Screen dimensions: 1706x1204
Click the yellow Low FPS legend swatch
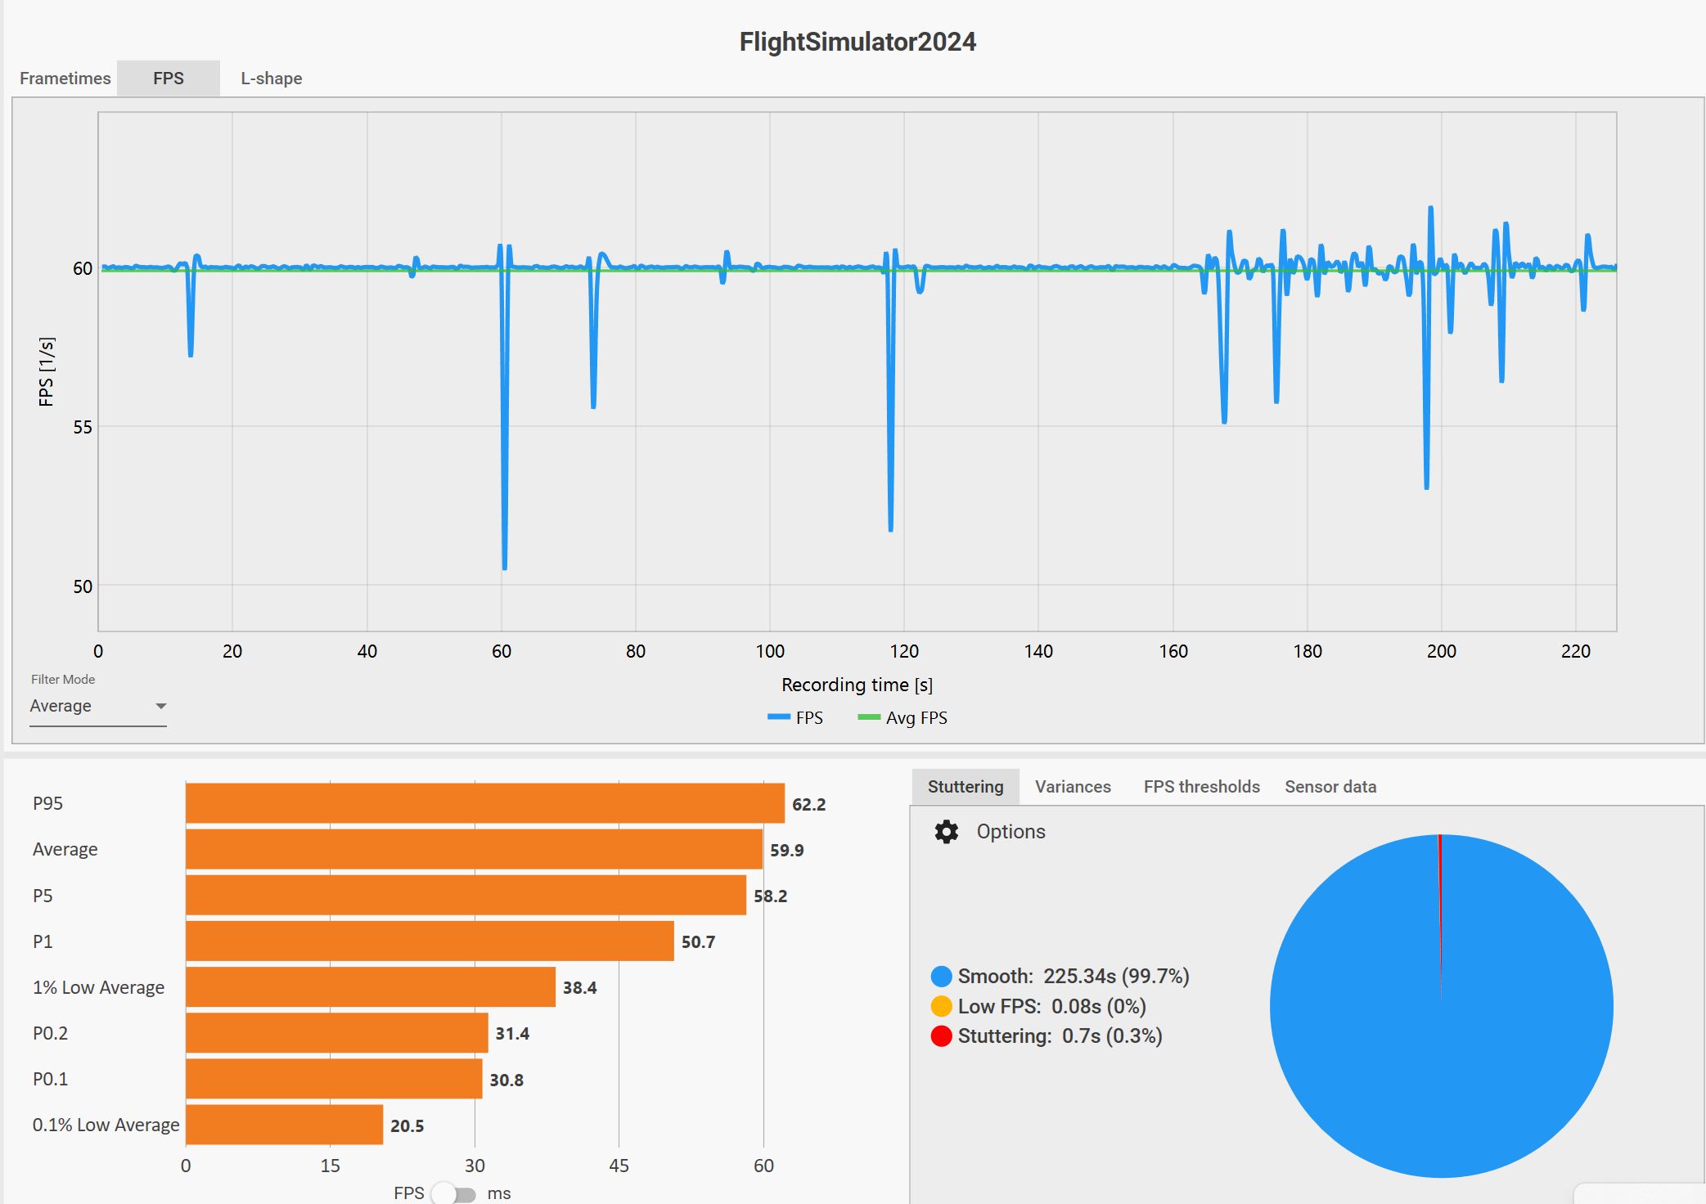(942, 1007)
